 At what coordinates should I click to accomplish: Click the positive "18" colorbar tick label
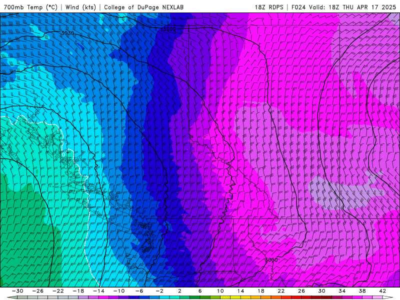(261, 291)
